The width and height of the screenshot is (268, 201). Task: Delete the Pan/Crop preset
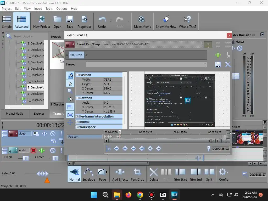pos(228,64)
